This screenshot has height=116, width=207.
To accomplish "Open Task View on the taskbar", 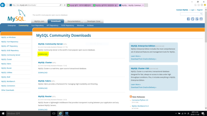I will click(x=54, y=114).
